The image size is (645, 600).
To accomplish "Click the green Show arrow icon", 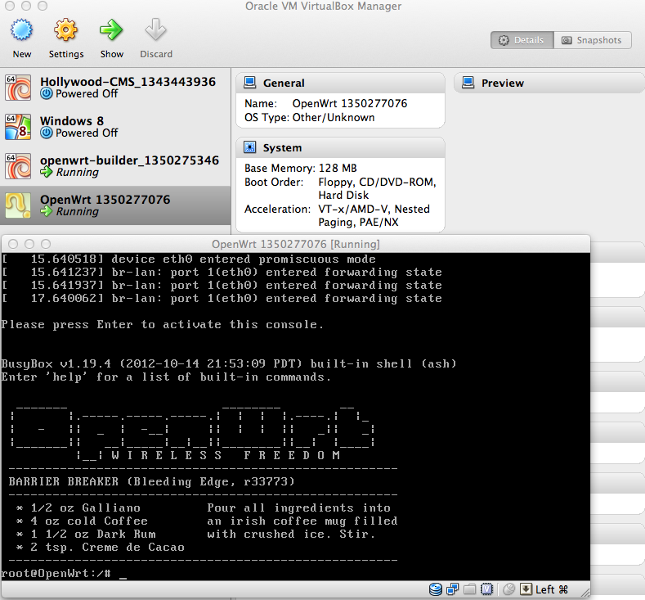I will (x=111, y=30).
